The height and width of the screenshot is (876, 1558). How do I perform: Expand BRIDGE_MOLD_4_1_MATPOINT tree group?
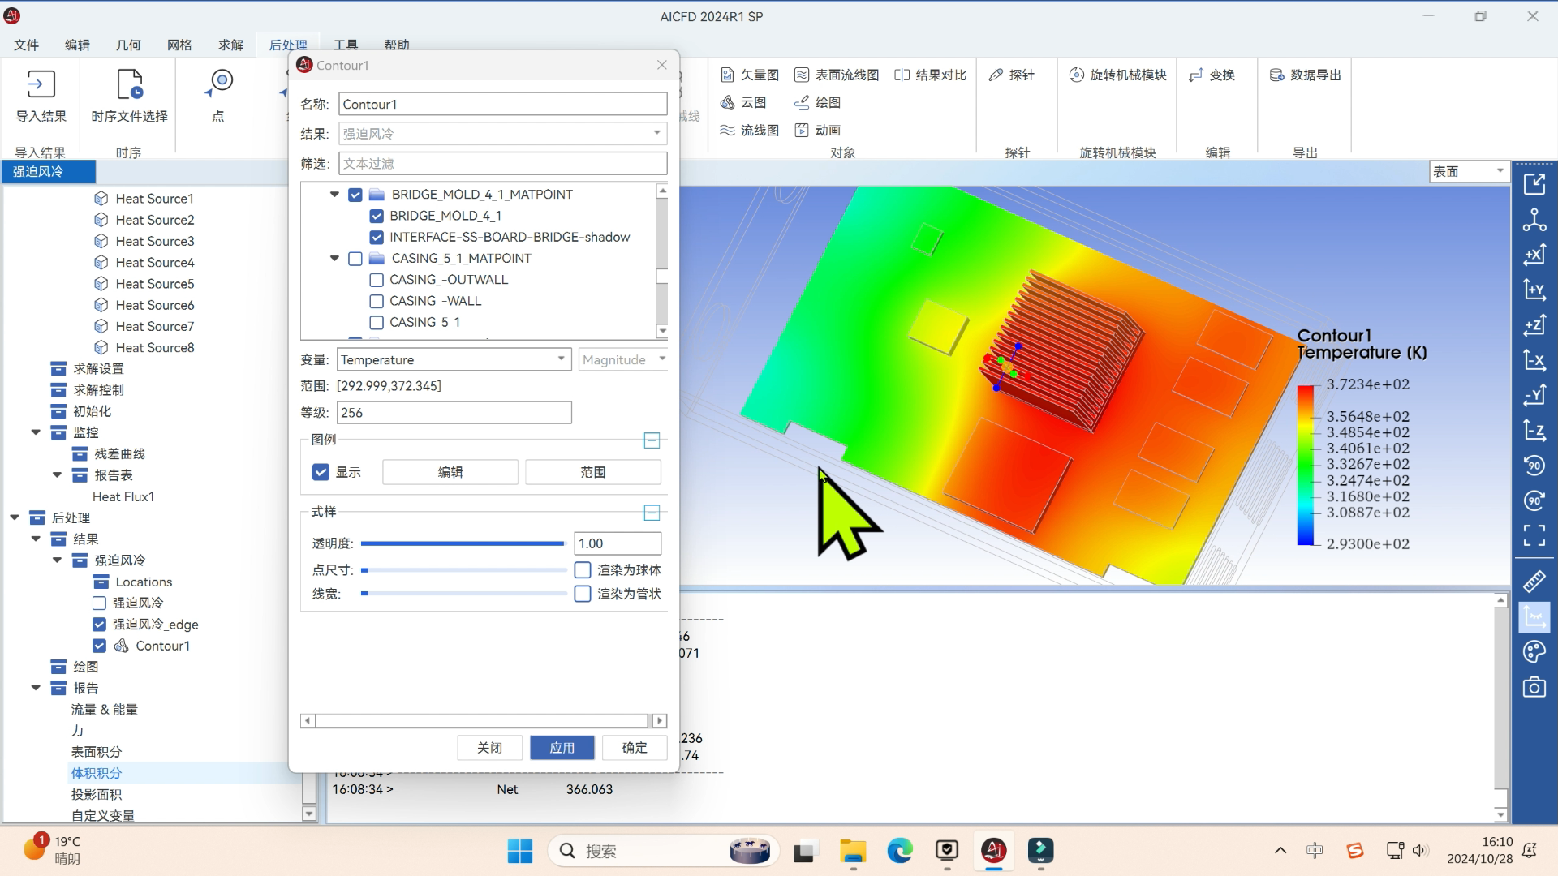[335, 194]
